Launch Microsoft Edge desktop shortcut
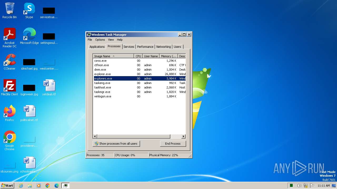This screenshot has width=337, height=189. pos(29,36)
